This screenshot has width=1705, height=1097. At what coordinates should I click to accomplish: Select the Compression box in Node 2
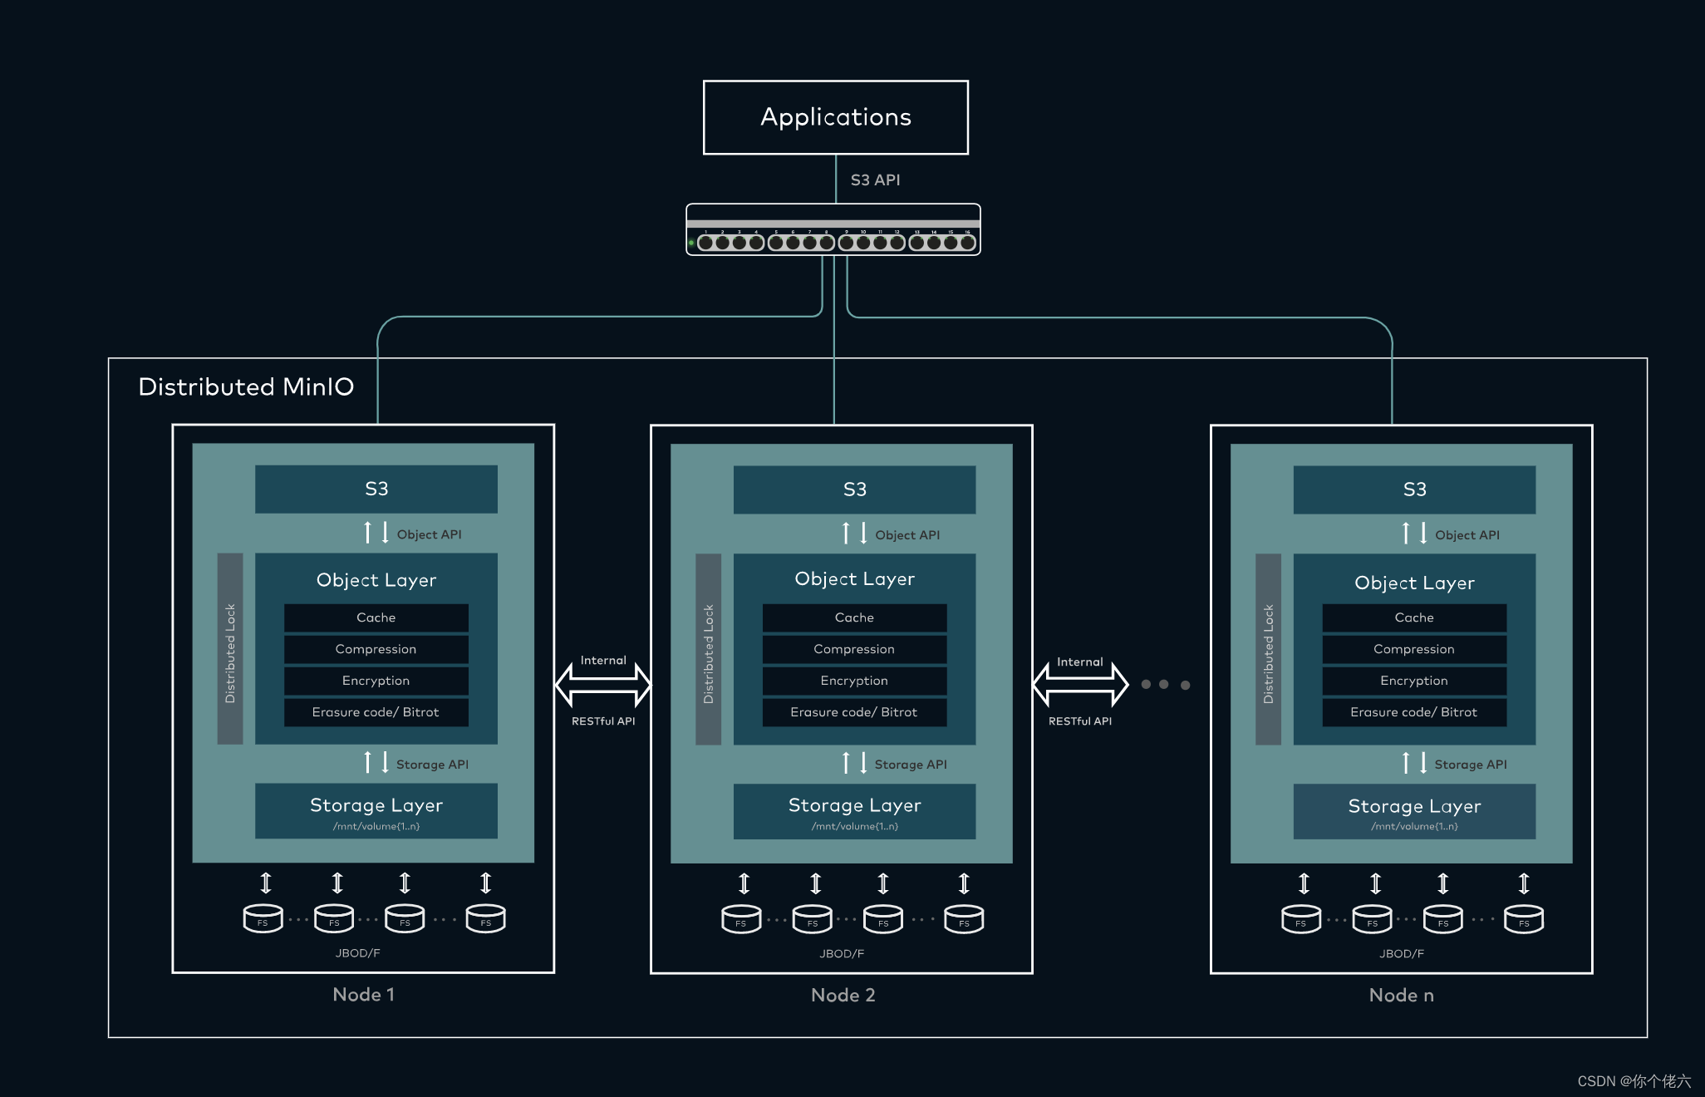coord(854,649)
